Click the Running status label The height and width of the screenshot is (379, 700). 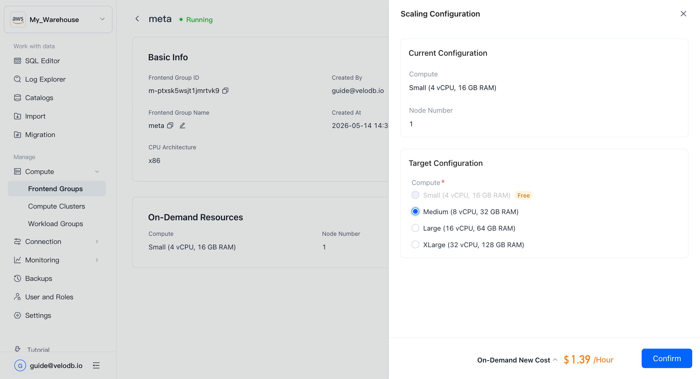[x=199, y=20]
